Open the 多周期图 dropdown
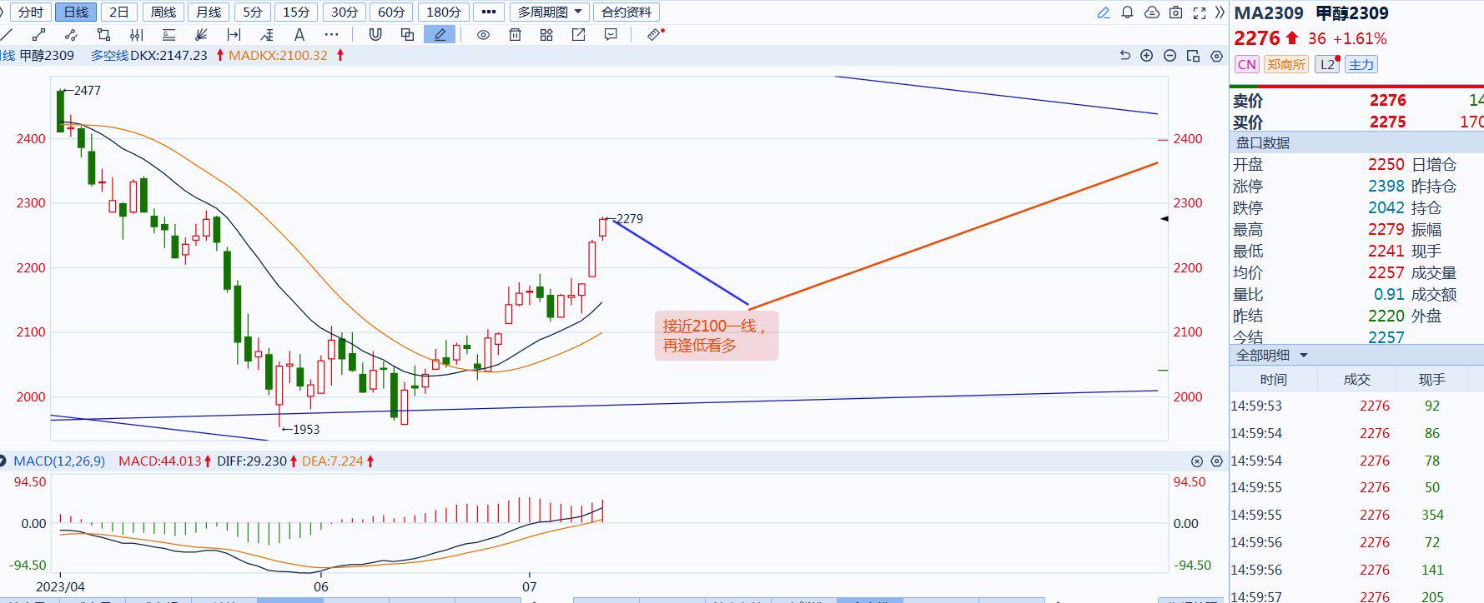This screenshot has width=1484, height=603. pos(549,12)
